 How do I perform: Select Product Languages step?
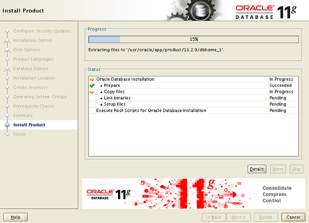click(33, 59)
